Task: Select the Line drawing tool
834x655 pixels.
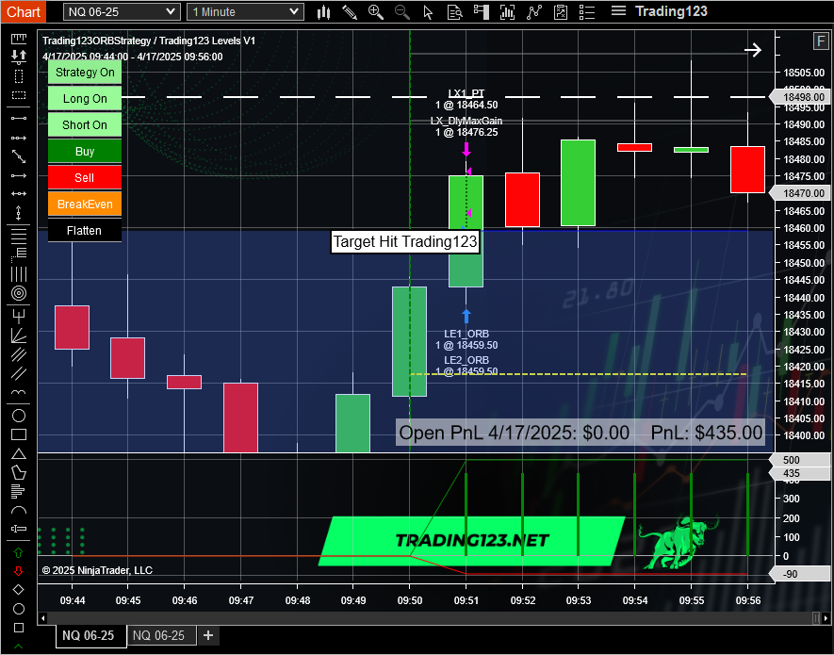Action: [x=19, y=118]
